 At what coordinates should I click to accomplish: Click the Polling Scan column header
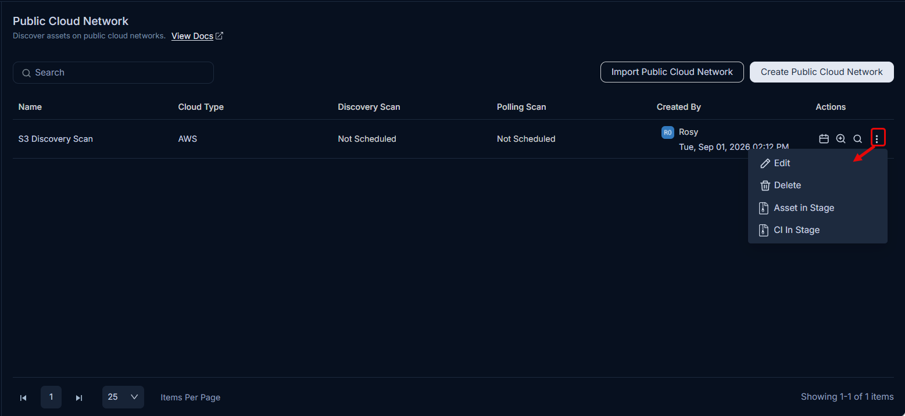(521, 107)
